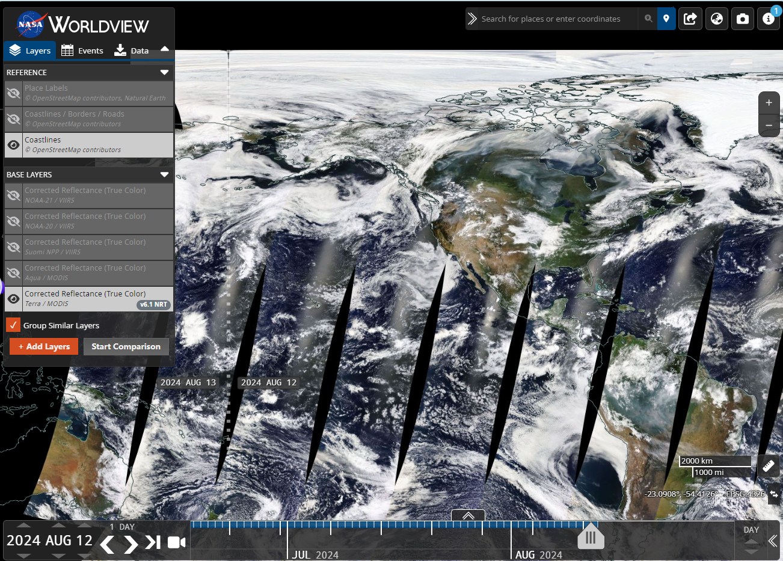Image resolution: width=783 pixels, height=561 pixels.
Task: Increase the timeline DAY zoom level
Action: (x=751, y=541)
